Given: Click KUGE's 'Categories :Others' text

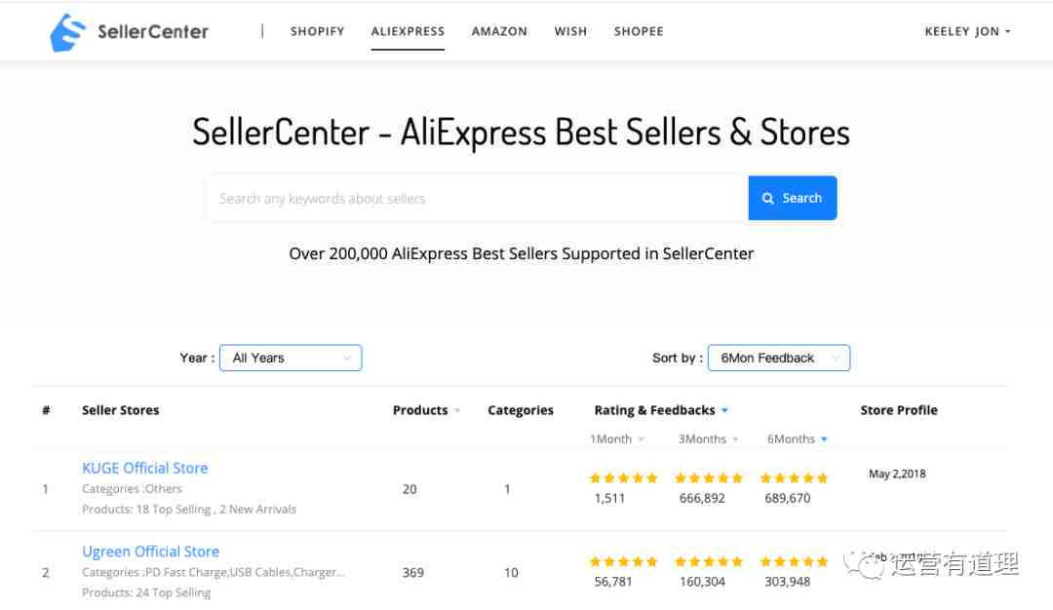Looking at the screenshot, I should (133, 488).
